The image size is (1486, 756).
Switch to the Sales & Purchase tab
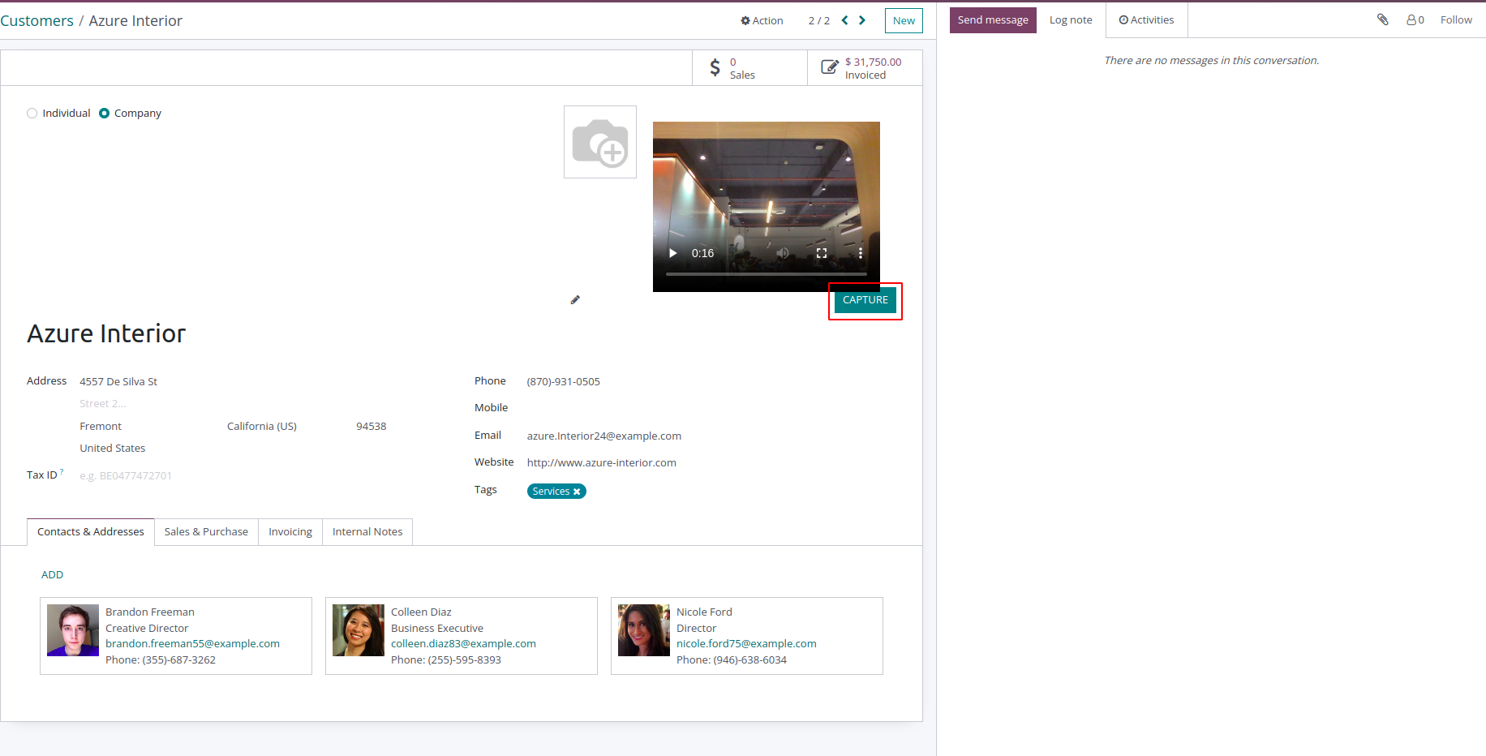(206, 532)
